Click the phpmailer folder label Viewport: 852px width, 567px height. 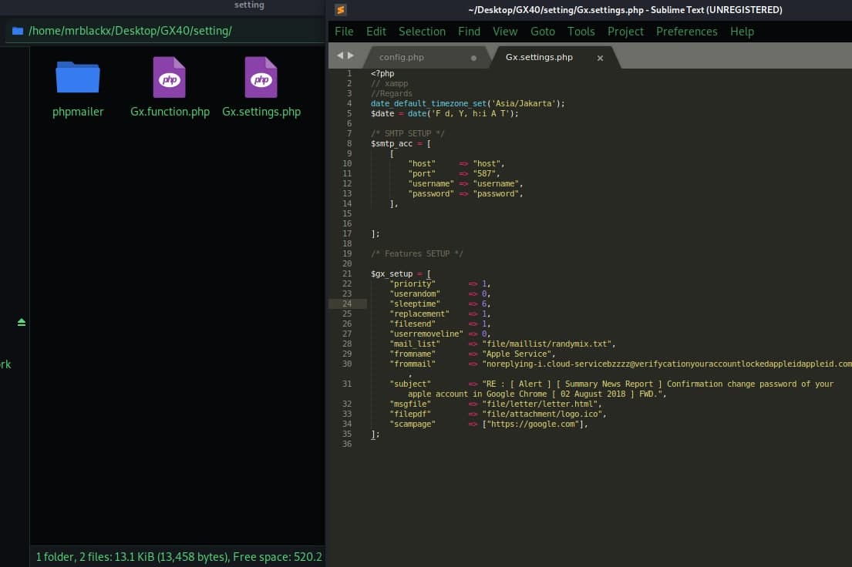click(x=78, y=112)
